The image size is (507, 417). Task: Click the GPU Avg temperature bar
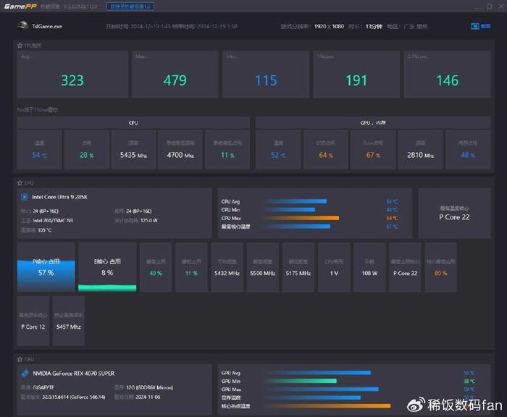[x=318, y=373]
